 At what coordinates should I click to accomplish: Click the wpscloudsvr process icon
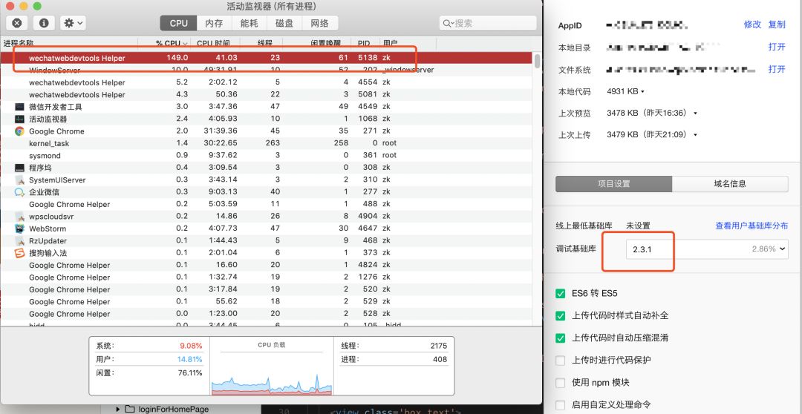tap(19, 216)
